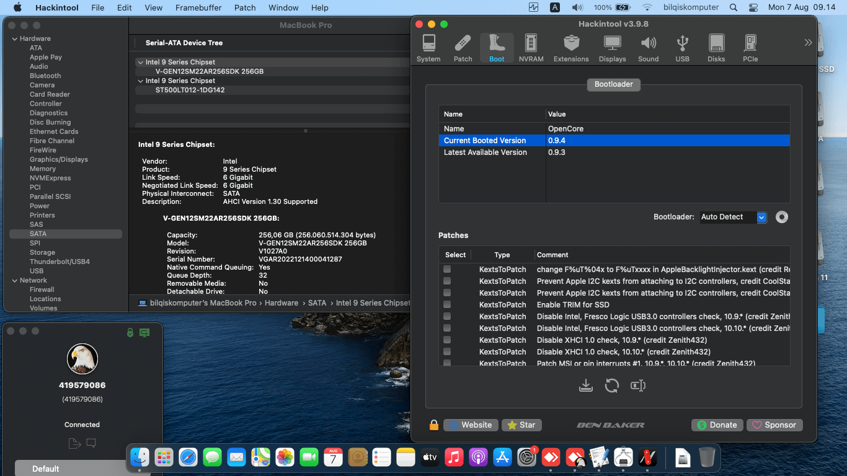847x476 pixels.
Task: Select Graphics/Displays in the sidebar
Action: [x=59, y=160]
